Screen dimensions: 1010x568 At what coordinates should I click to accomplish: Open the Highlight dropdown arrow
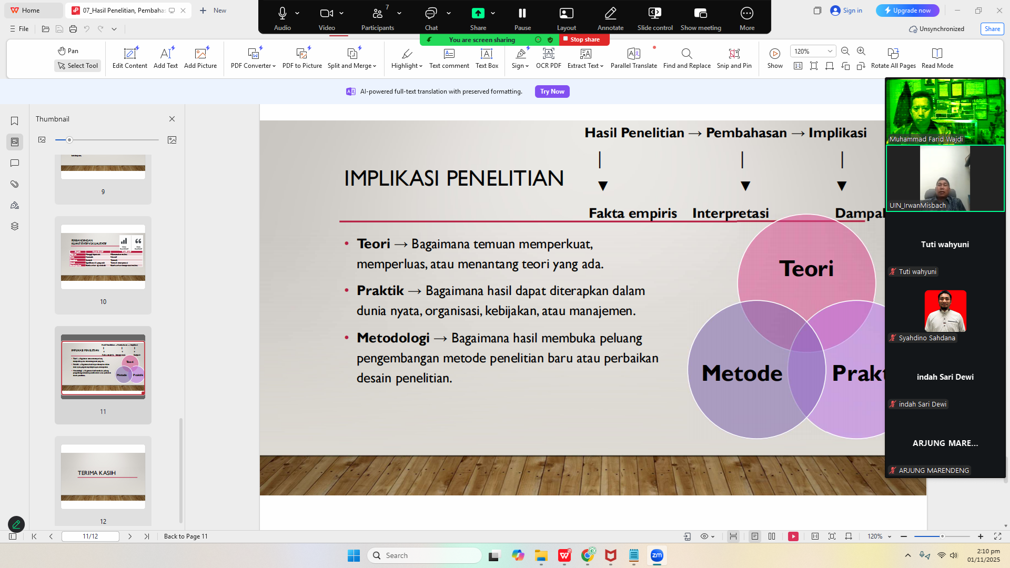pyautogui.click(x=421, y=66)
